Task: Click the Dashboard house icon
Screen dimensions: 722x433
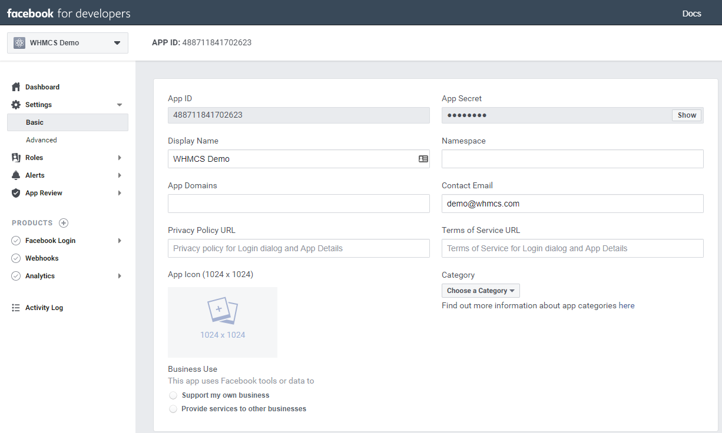Action: [x=16, y=87]
